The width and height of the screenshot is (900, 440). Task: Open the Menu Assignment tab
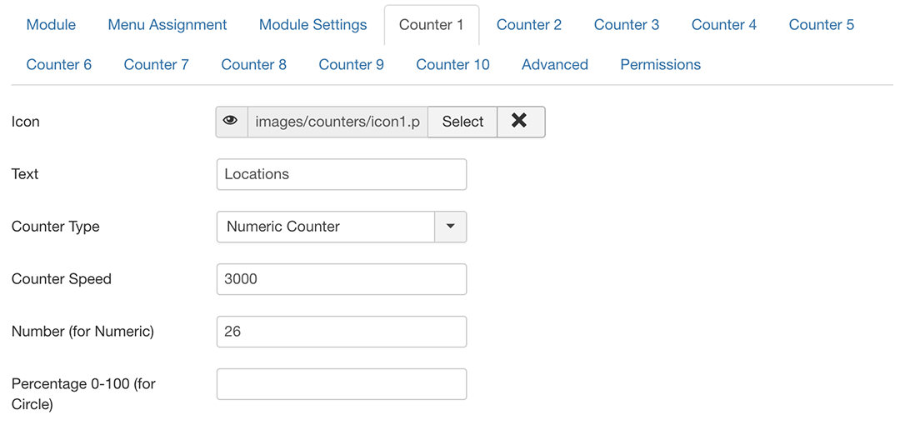tap(167, 25)
